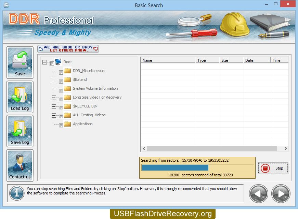Screen dimensions: 298x219
Task: Click the scrollbar left arrow
Action: 144,148
